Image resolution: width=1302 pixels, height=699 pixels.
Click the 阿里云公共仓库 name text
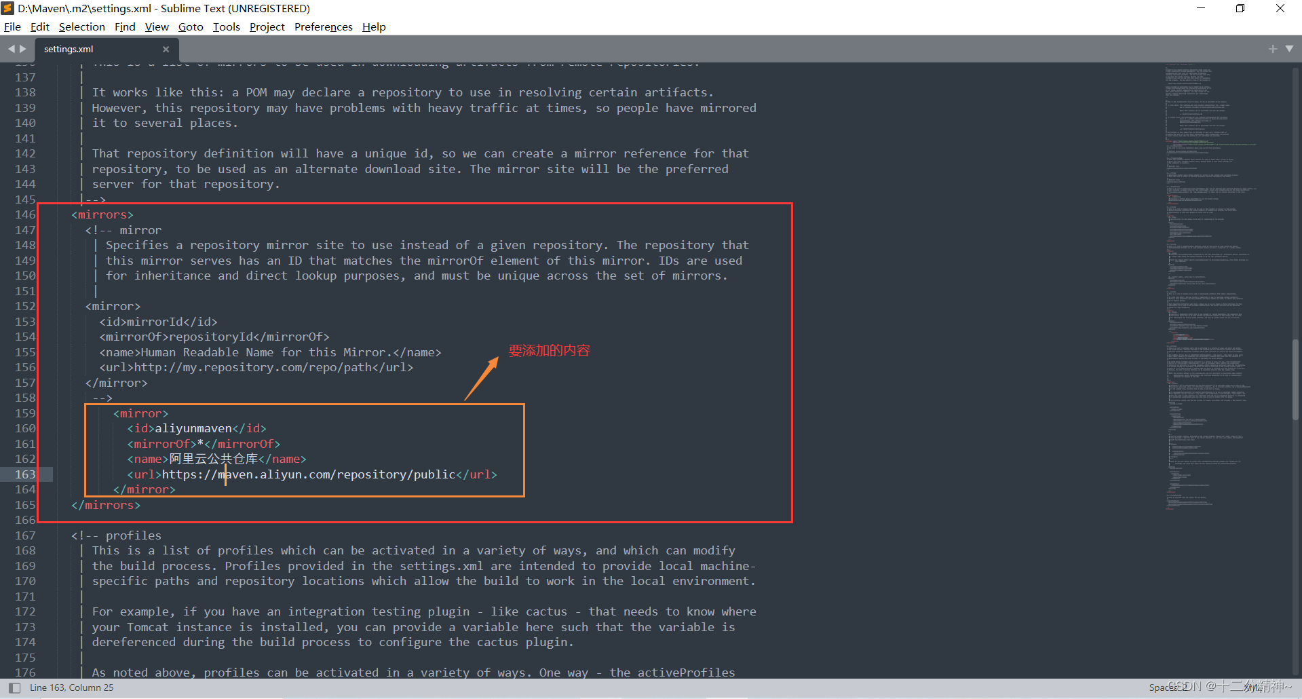pos(214,459)
